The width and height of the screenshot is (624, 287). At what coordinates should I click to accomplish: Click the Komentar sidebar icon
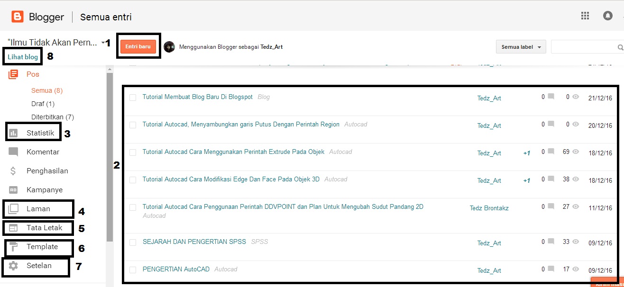pyautogui.click(x=44, y=152)
